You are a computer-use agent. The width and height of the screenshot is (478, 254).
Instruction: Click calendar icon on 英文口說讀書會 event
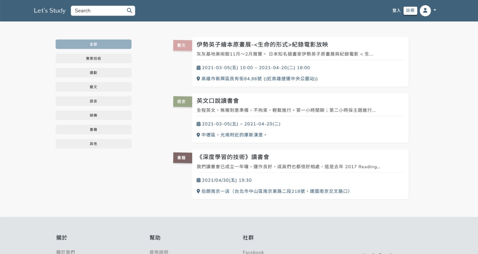(x=199, y=124)
